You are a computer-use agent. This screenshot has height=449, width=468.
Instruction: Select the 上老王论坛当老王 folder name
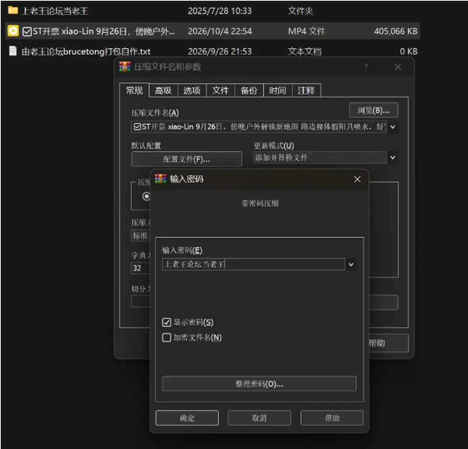[55, 11]
